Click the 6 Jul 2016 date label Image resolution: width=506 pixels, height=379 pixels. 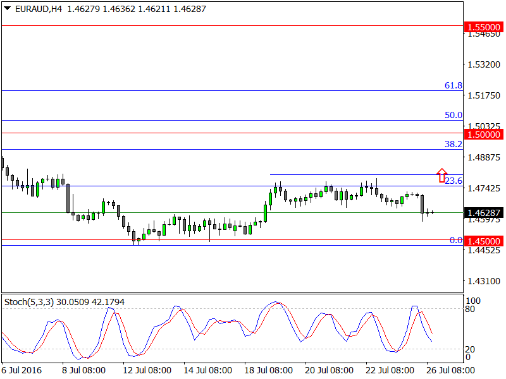22,370
